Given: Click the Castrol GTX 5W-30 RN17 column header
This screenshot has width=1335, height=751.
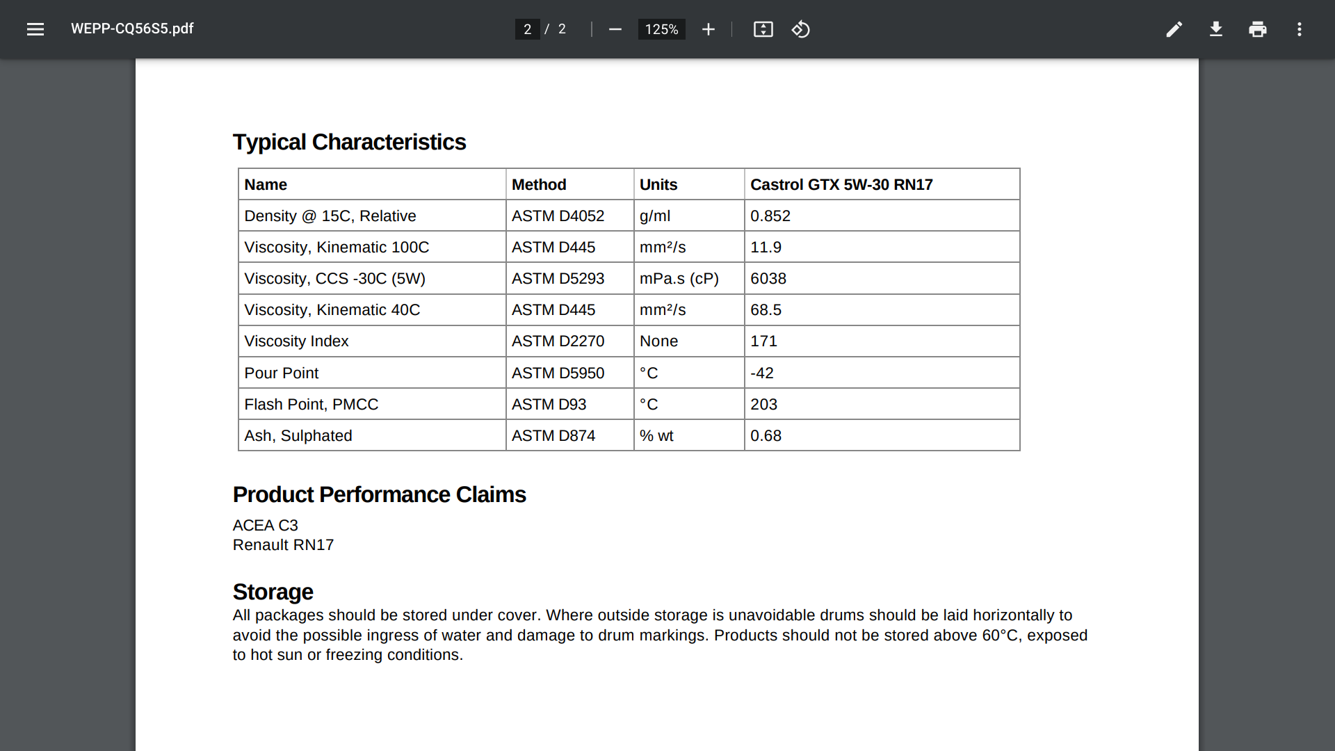Looking at the screenshot, I should [841, 184].
